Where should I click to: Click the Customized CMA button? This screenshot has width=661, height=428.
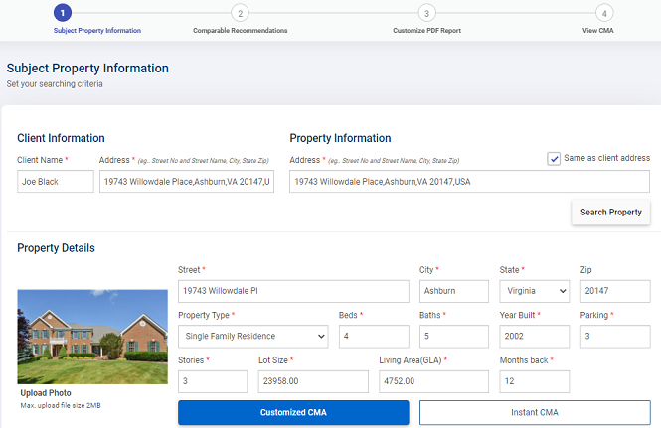pyautogui.click(x=293, y=412)
